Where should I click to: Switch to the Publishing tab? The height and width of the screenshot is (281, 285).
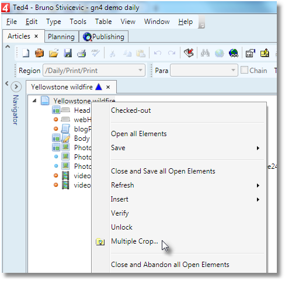(103, 37)
